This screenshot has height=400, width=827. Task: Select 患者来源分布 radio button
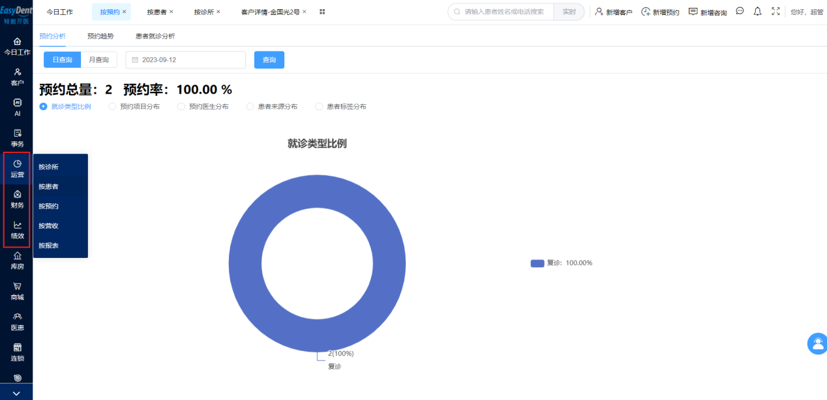click(250, 106)
